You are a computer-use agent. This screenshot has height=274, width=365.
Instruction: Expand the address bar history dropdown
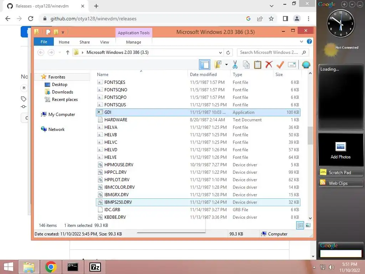click(220, 53)
